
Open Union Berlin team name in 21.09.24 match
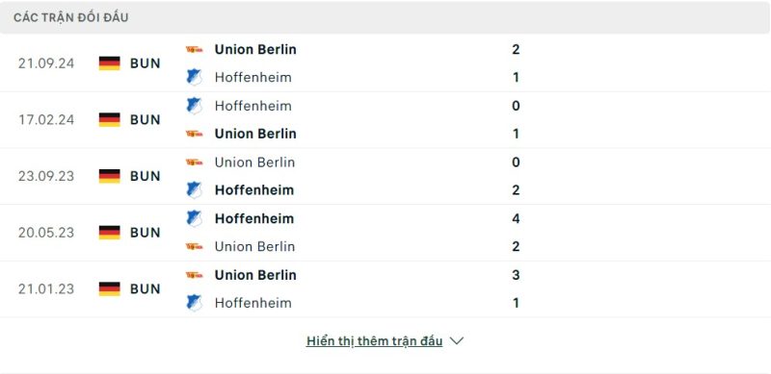tap(255, 49)
